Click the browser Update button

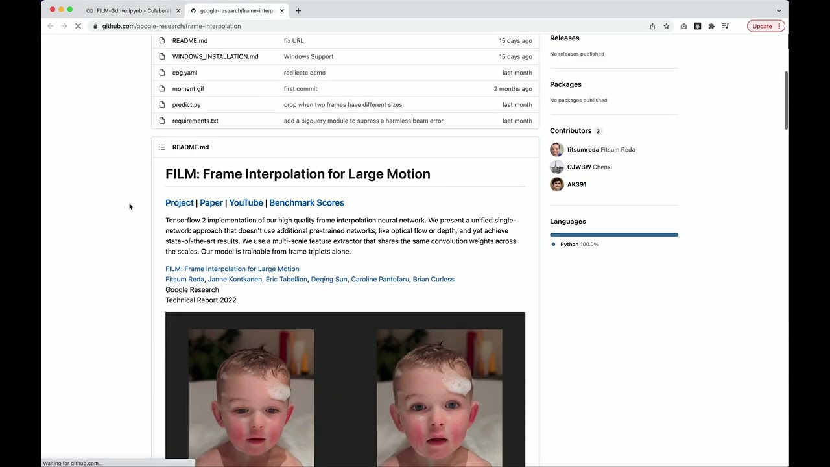(766, 26)
